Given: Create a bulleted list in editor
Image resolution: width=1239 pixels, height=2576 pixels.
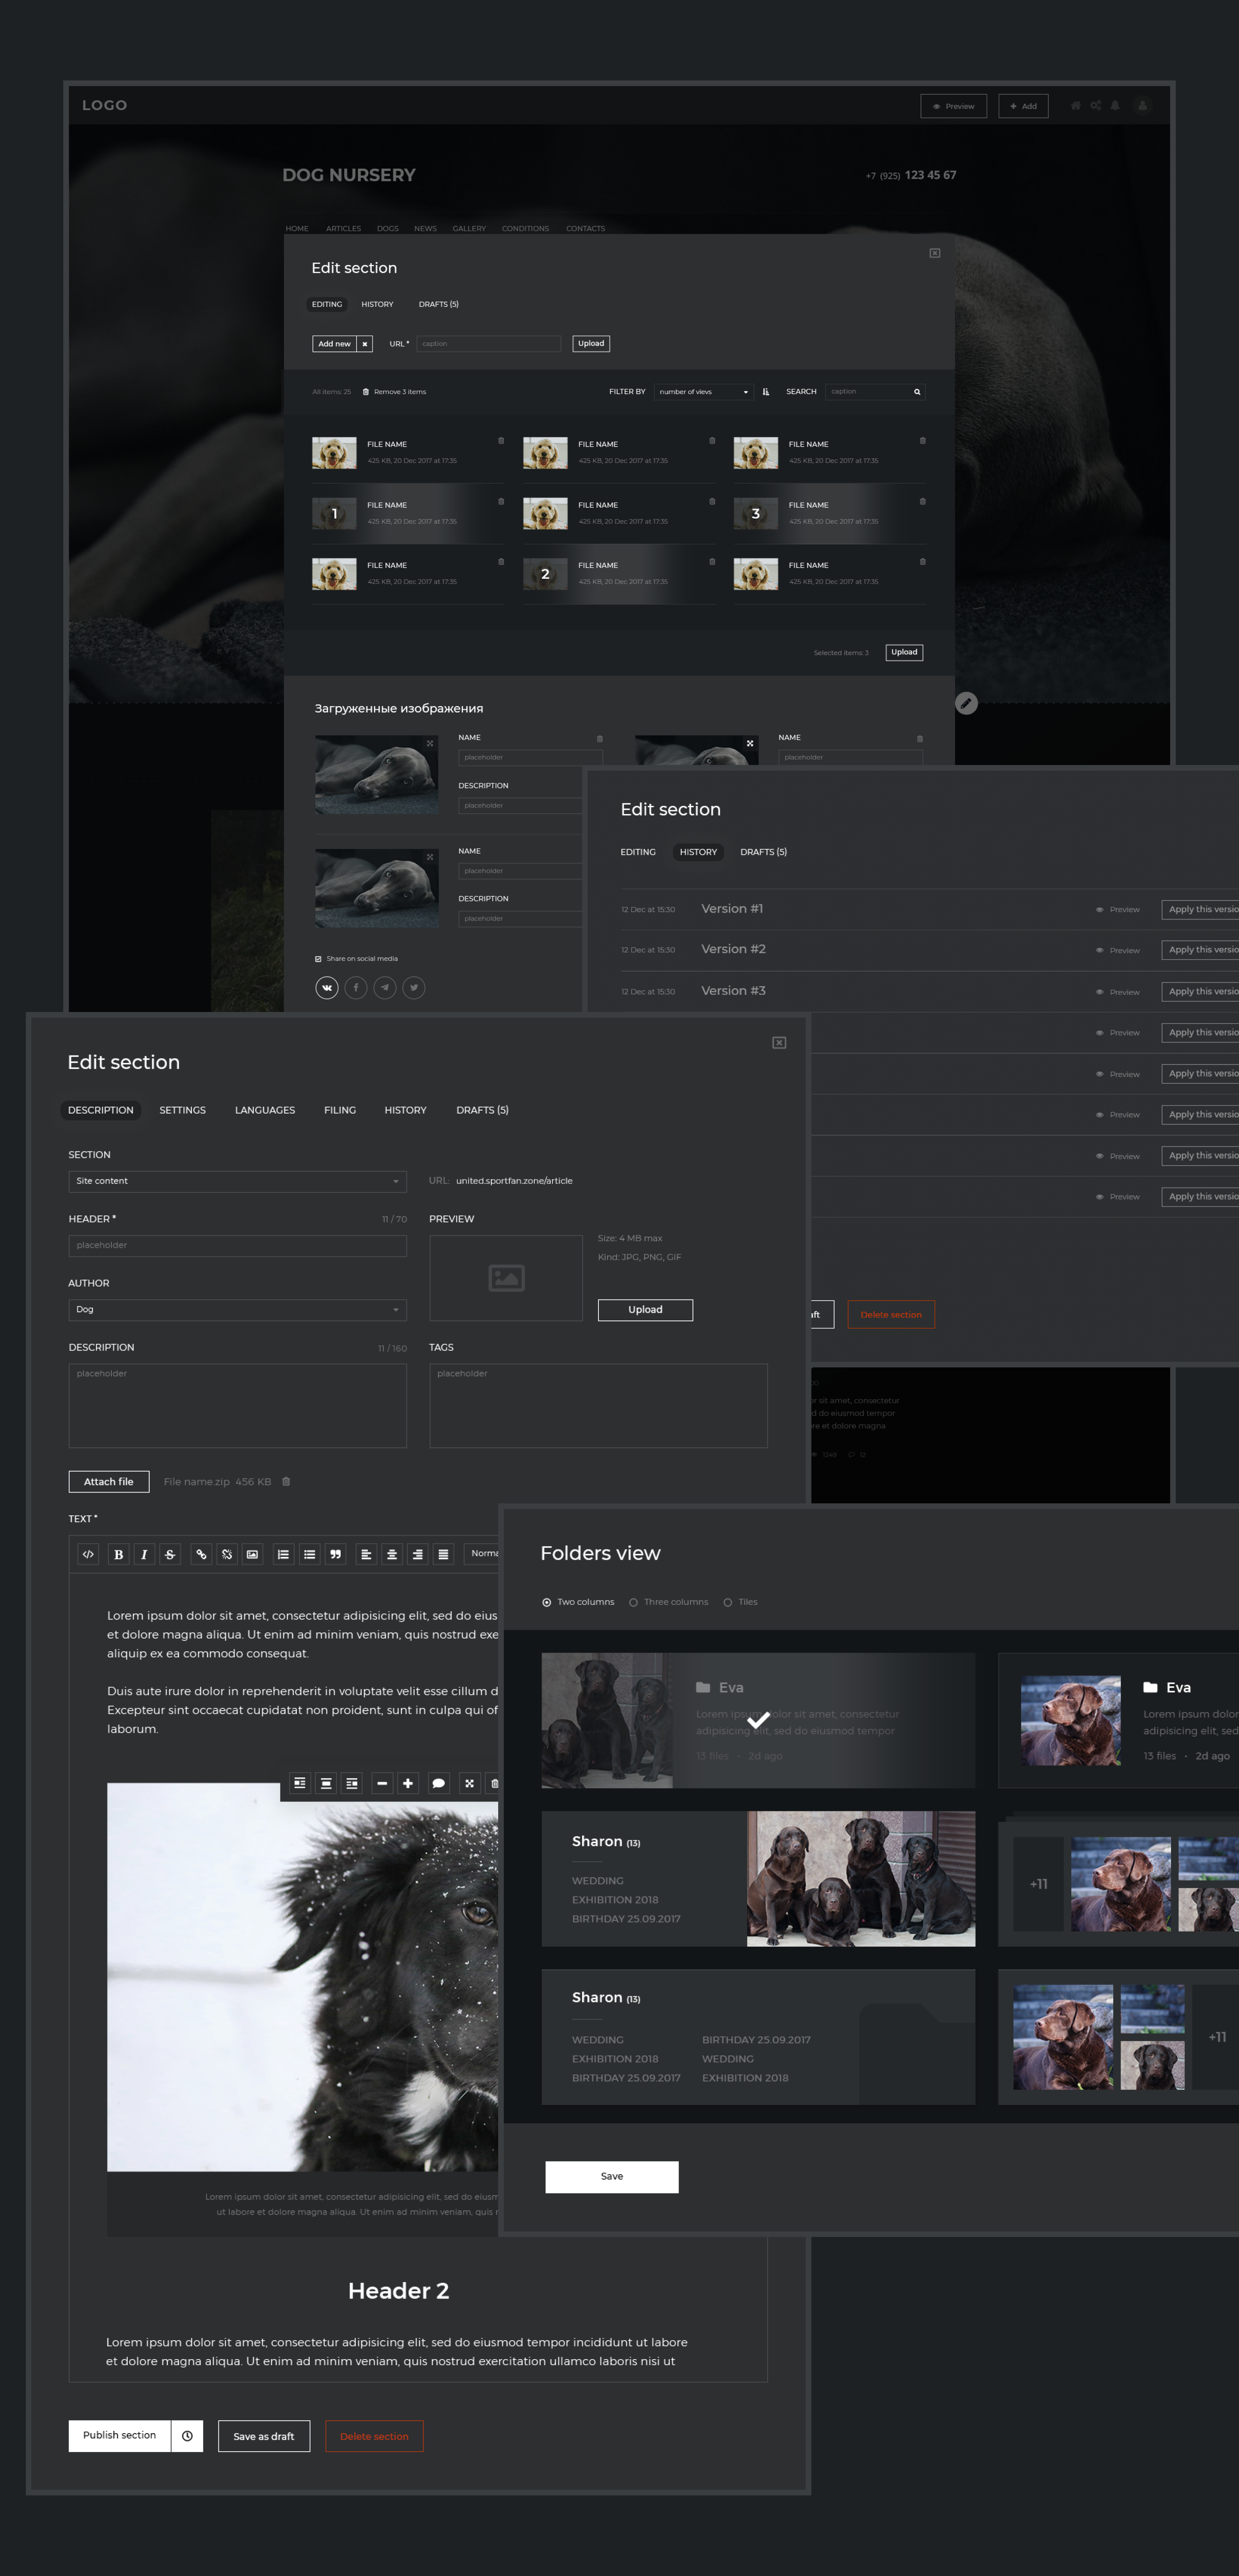Looking at the screenshot, I should [310, 1554].
